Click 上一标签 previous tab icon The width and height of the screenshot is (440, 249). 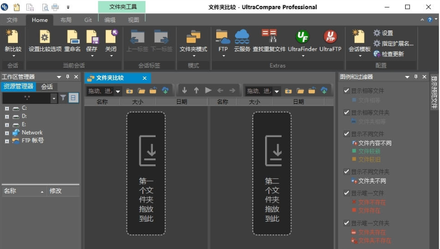pyautogui.click(x=137, y=37)
